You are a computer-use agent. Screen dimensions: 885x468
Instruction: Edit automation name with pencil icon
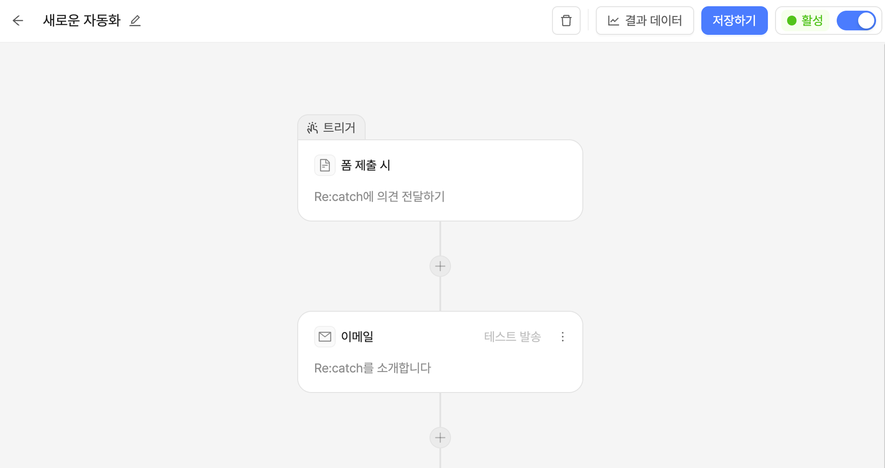[135, 21]
